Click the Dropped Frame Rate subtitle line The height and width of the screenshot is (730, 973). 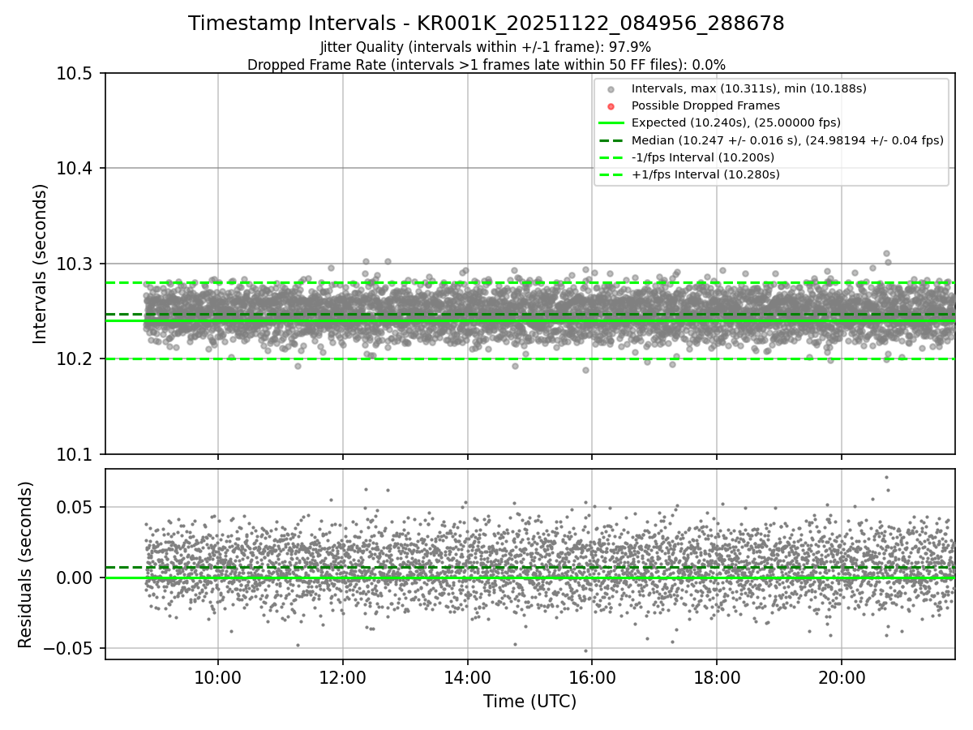pos(486,64)
